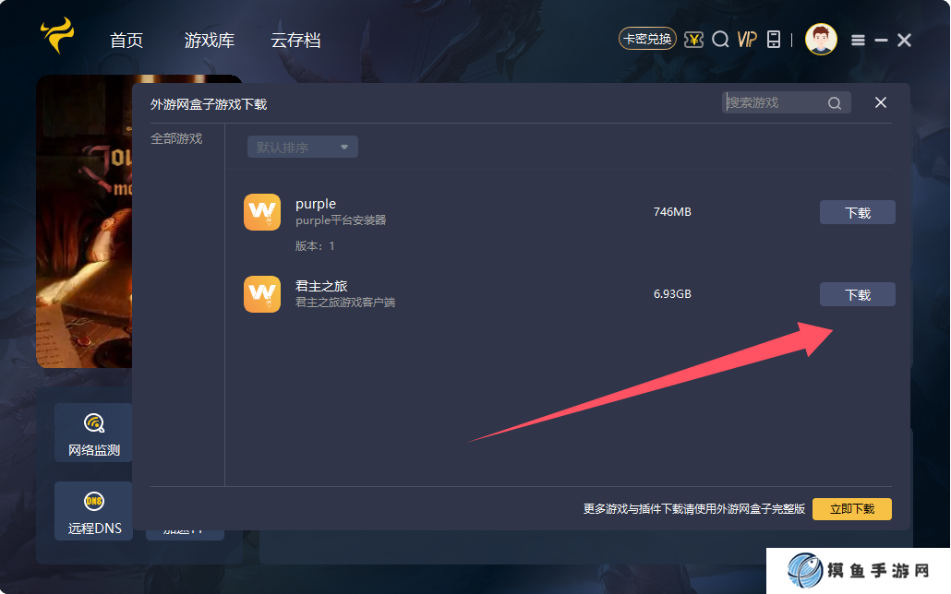Click the app logo in top-left corner
The height and width of the screenshot is (594, 951).
coord(55,39)
